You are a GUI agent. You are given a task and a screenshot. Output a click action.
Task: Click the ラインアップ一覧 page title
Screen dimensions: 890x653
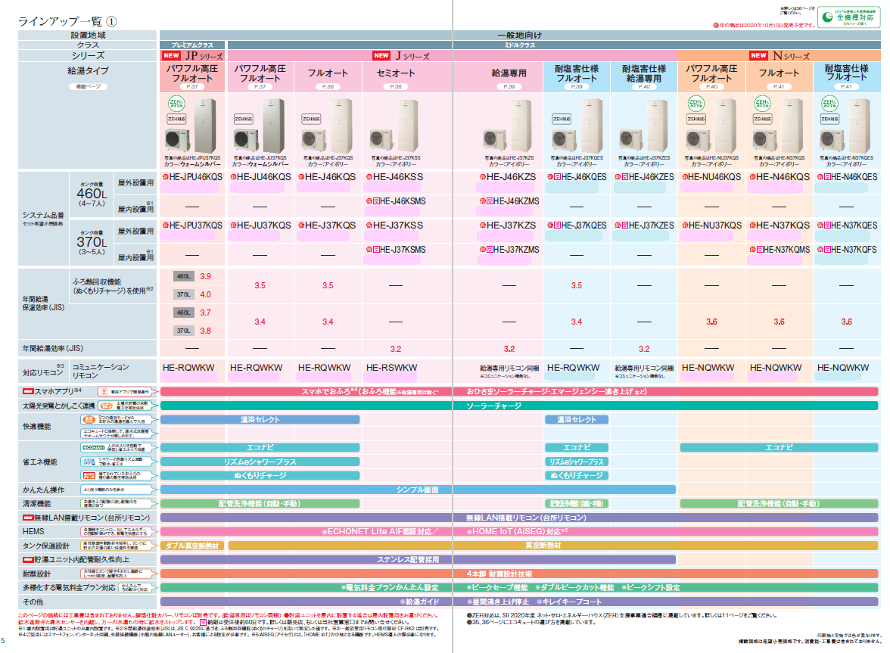pyautogui.click(x=67, y=21)
